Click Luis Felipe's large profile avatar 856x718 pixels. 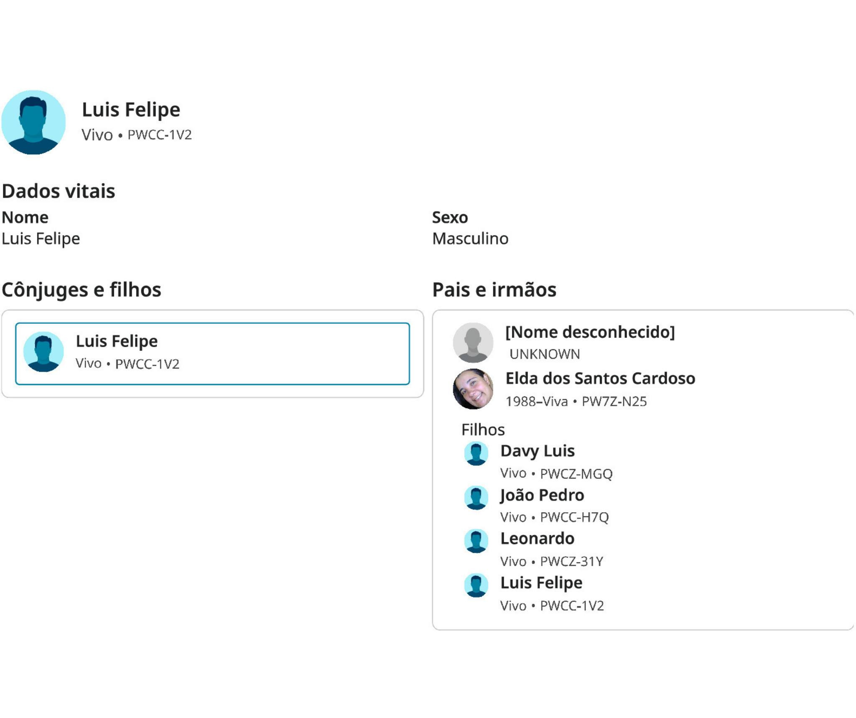(x=33, y=122)
